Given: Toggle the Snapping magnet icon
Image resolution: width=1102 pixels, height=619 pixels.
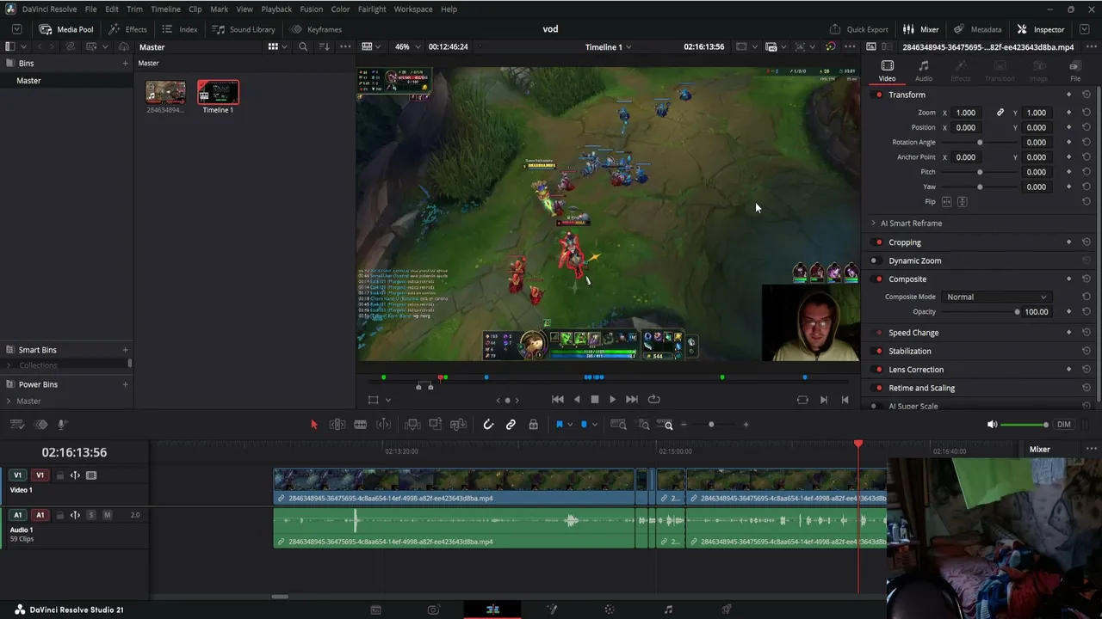Looking at the screenshot, I should click(488, 425).
